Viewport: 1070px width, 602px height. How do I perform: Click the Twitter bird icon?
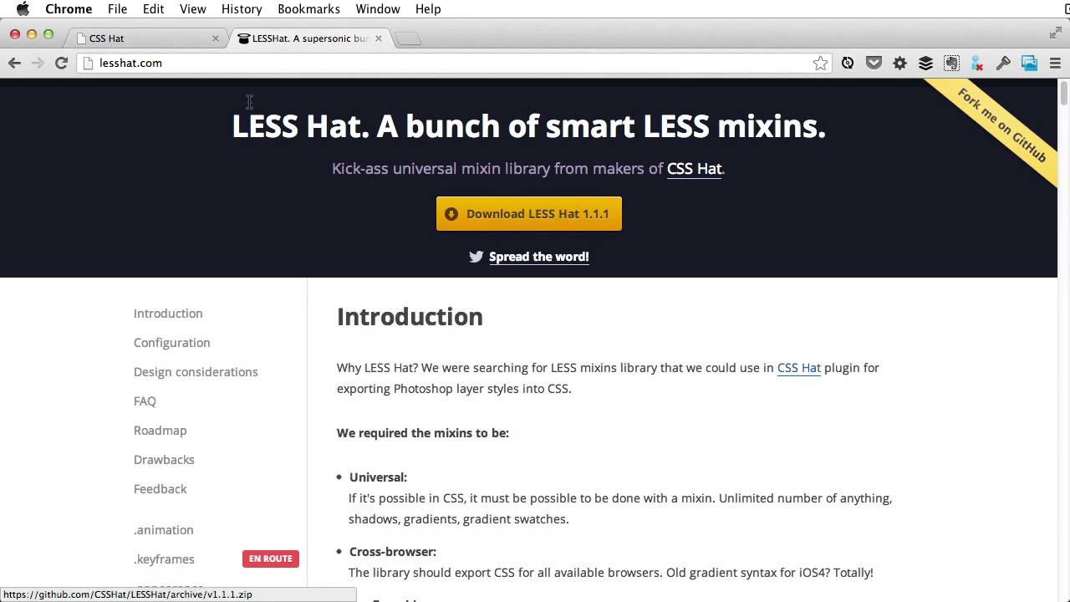pyautogui.click(x=476, y=257)
